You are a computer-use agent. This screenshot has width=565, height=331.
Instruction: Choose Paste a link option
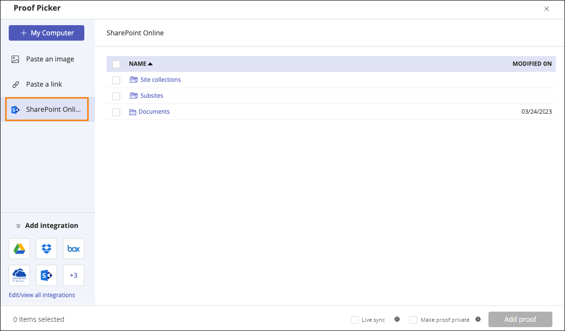[47, 84]
